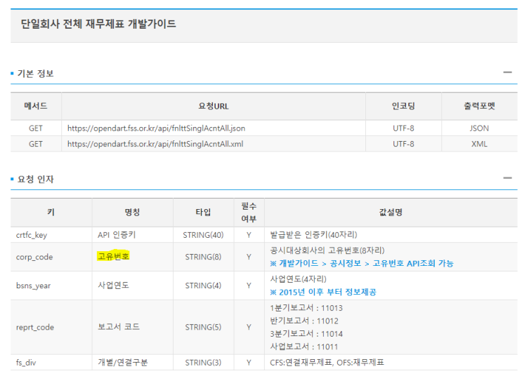The image size is (522, 376).
Task: Click the 1분기보고서 : 11013 line
Action: pos(306,308)
